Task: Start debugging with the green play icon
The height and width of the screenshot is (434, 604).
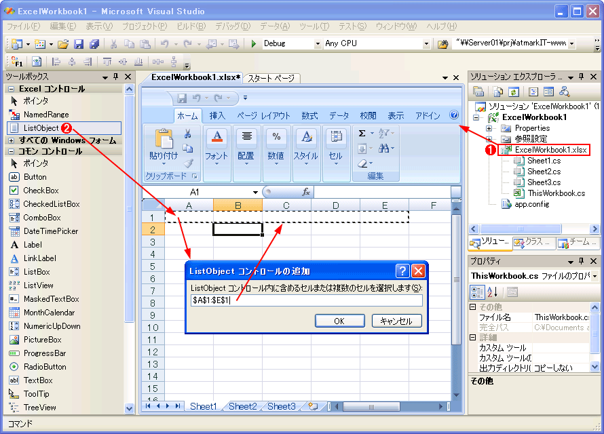Action: pyautogui.click(x=253, y=43)
